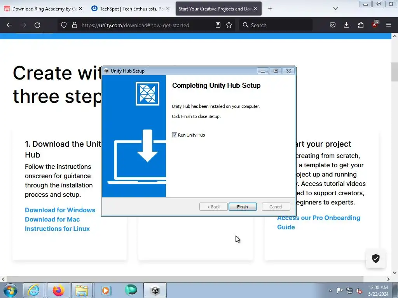Click the horizontal scroll right arrow
The image size is (398, 298).
point(388,279)
